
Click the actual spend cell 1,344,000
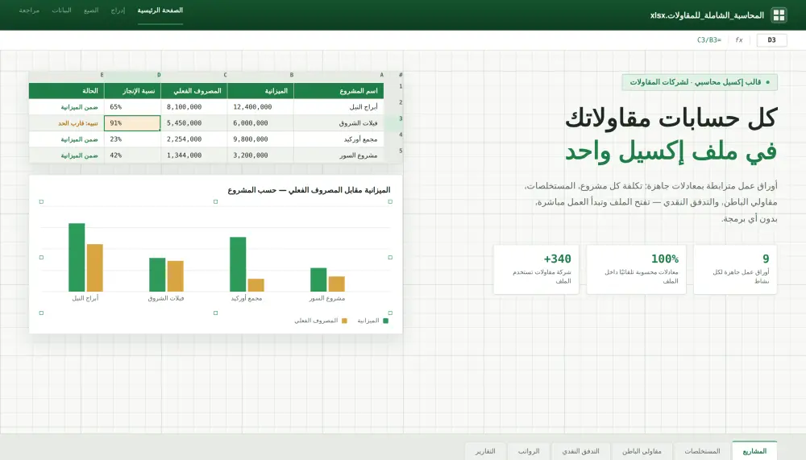(194, 155)
